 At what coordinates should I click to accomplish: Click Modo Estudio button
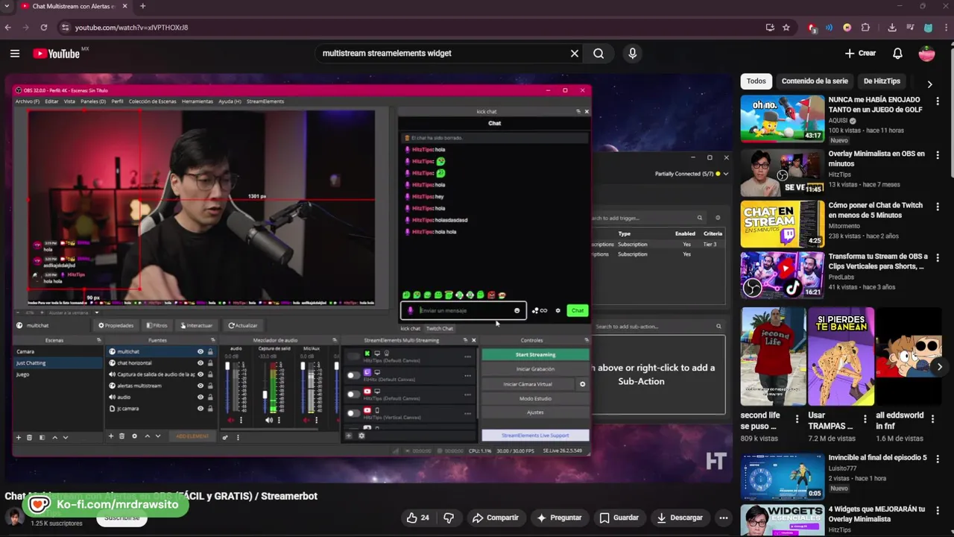(535, 398)
